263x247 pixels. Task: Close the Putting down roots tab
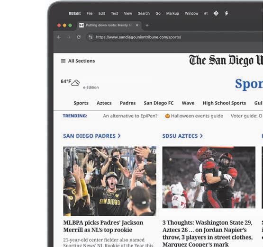[137, 25]
